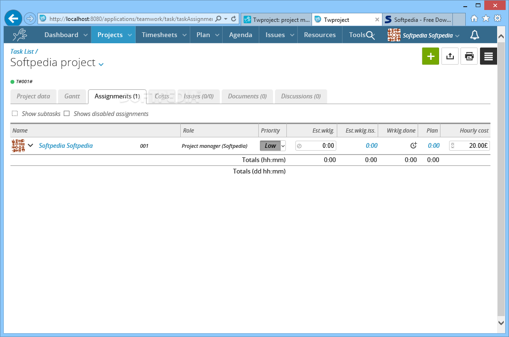Screen dimensions: 509x337
Task: Open notifications bell icon
Action: (475, 35)
